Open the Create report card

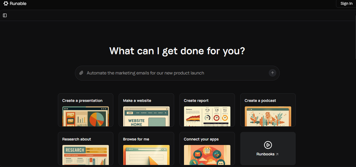click(207, 110)
